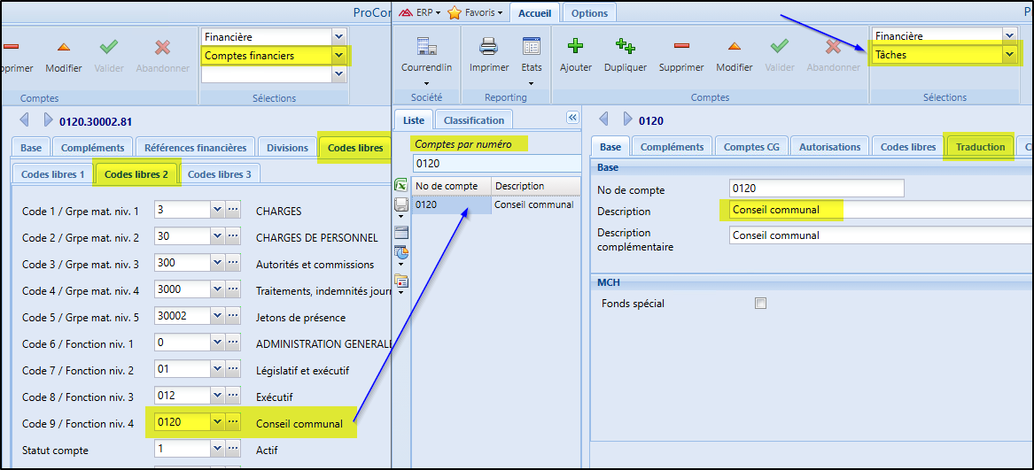Open the ERP menu

click(419, 12)
